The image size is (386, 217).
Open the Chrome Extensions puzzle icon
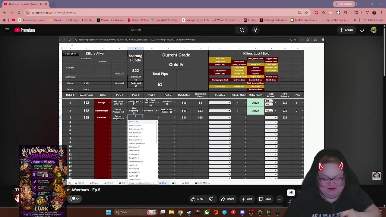click(x=345, y=13)
